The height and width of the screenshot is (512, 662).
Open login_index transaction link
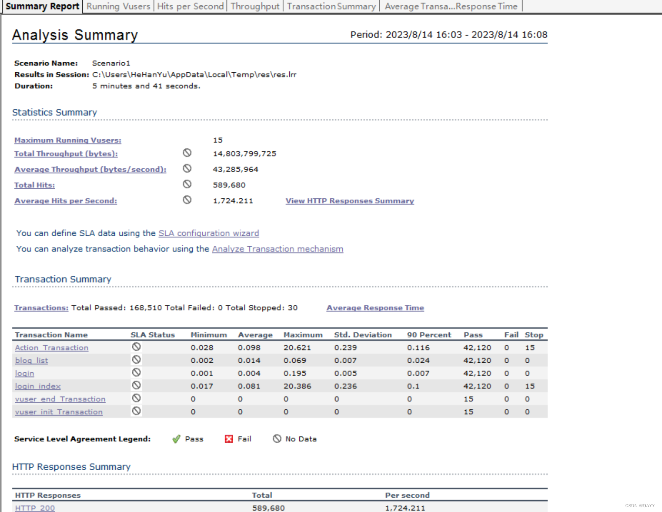click(x=38, y=386)
